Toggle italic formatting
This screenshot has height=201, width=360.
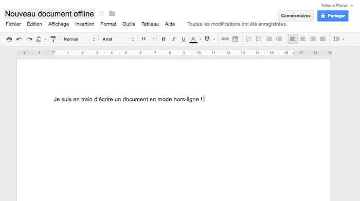tap(174, 39)
